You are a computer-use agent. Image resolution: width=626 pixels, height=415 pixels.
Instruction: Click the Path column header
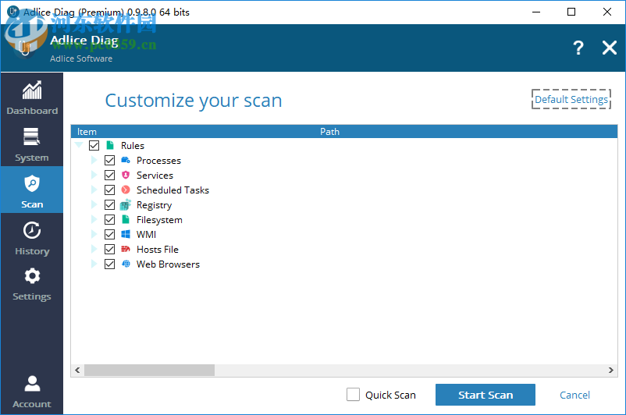point(329,131)
